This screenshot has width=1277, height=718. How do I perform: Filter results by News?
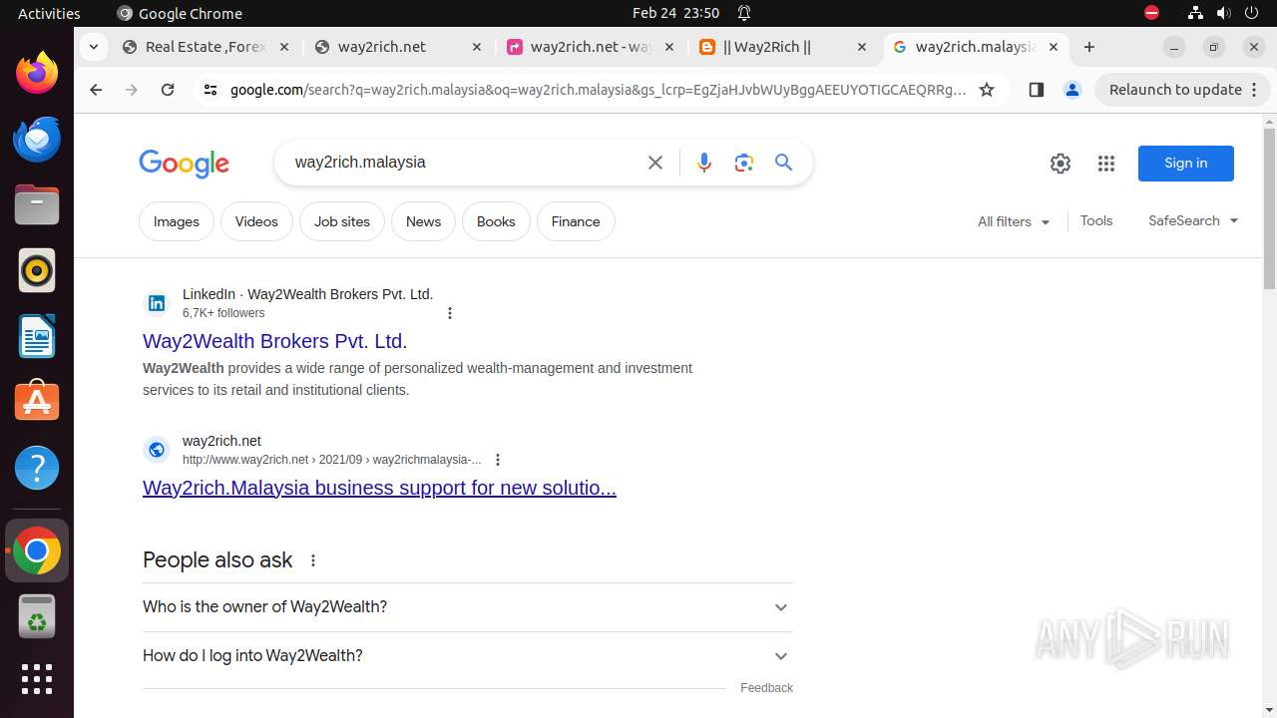[423, 221]
